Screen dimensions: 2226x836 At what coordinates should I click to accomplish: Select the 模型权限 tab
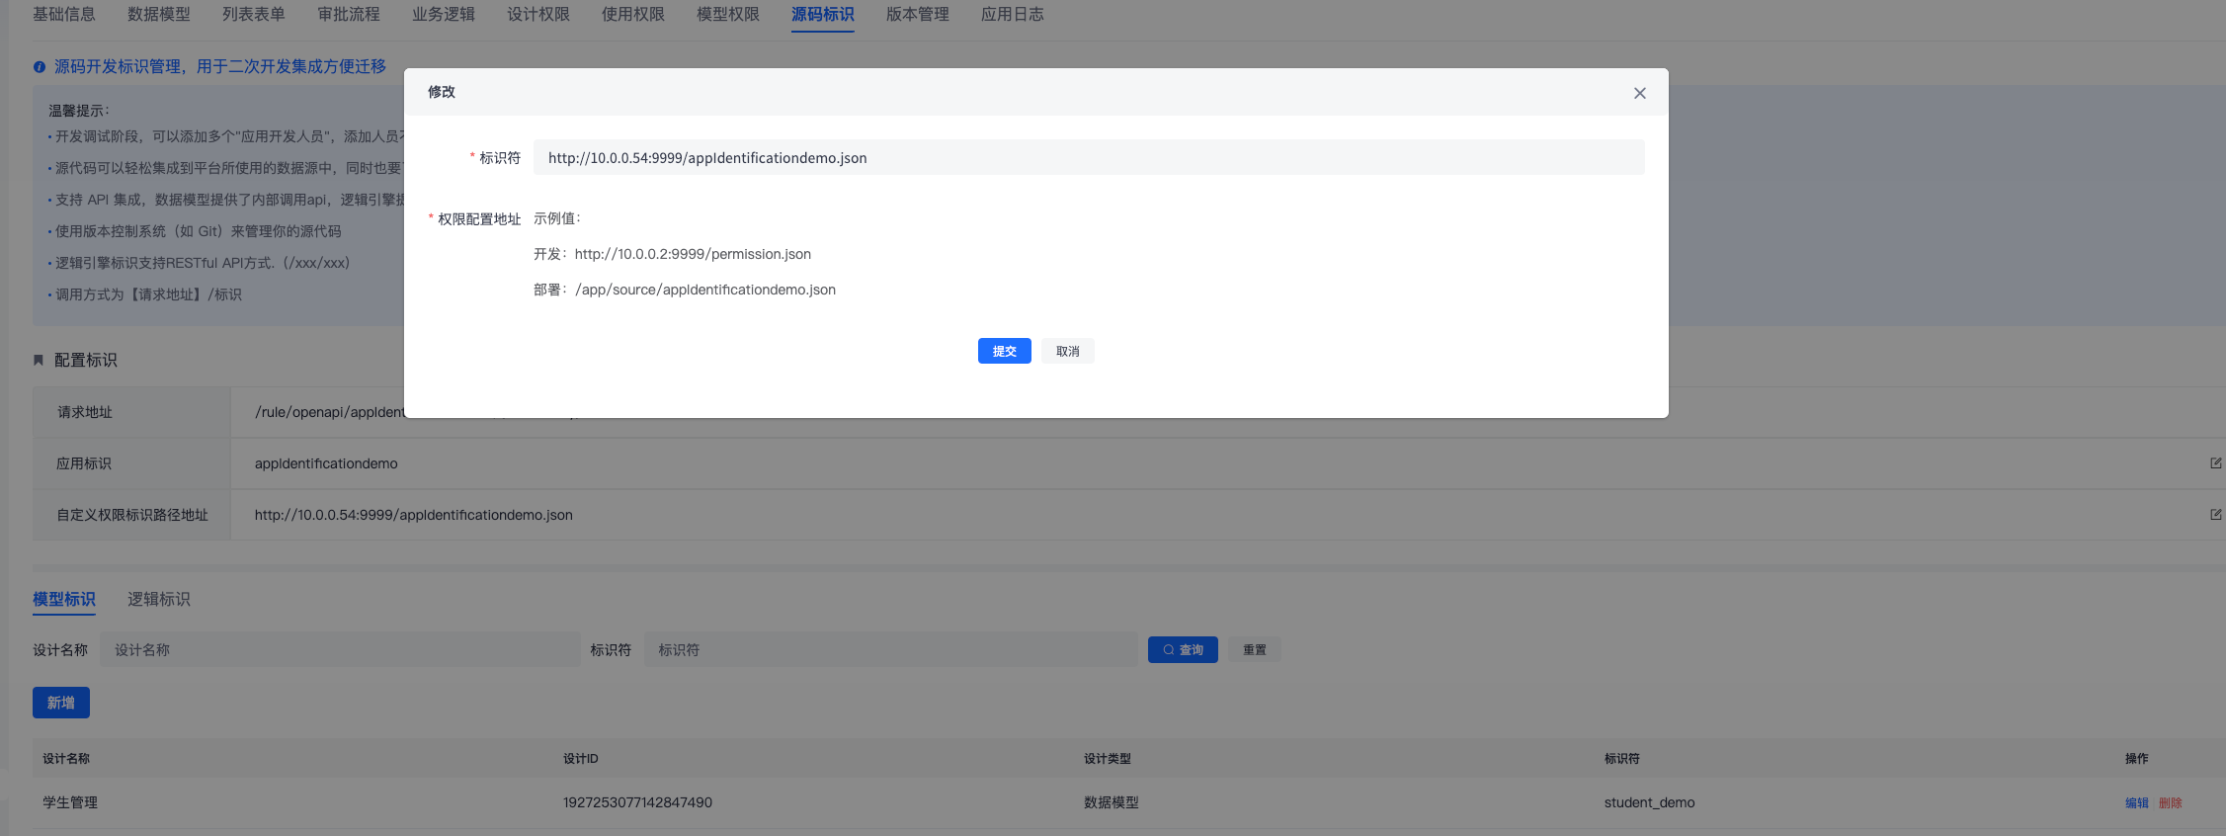tap(728, 15)
